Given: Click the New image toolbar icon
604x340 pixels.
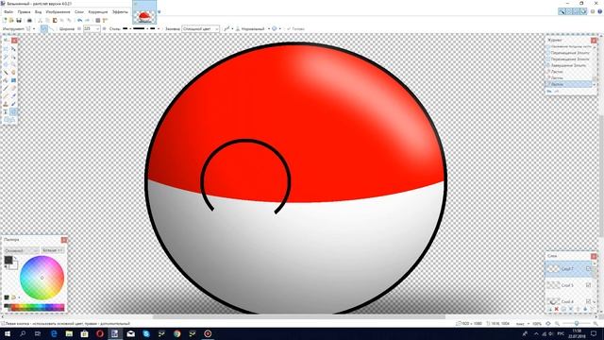Looking at the screenshot, I should (x=5, y=20).
